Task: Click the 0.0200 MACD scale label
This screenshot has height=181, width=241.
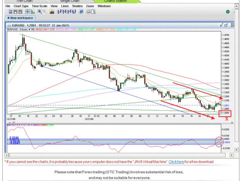Action: [226, 130]
